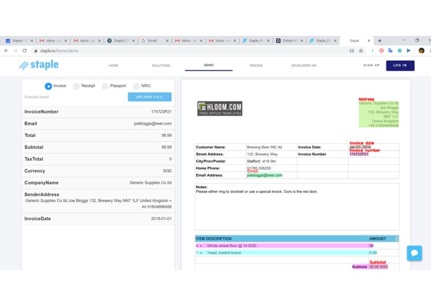
Task: Click the '9 results found' text
Action: pyautogui.click(x=37, y=97)
